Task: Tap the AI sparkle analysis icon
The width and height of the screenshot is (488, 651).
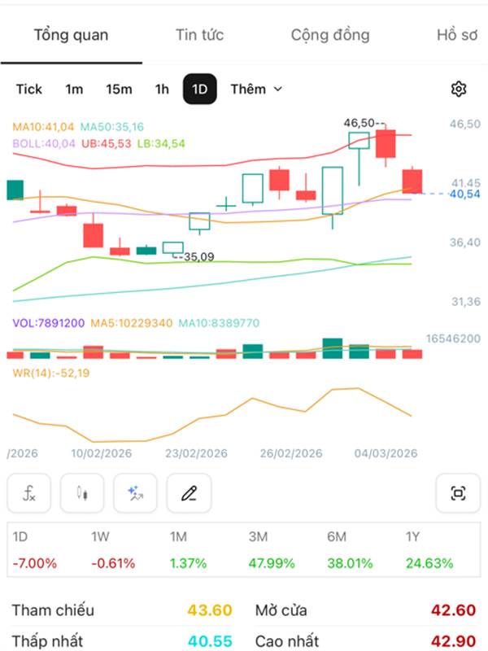Action: tap(135, 493)
